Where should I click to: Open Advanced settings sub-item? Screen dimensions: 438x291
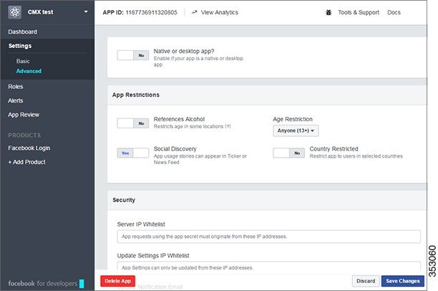pyautogui.click(x=29, y=71)
